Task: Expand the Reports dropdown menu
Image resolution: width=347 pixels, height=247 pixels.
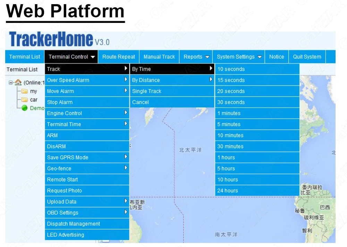Action: coord(196,57)
